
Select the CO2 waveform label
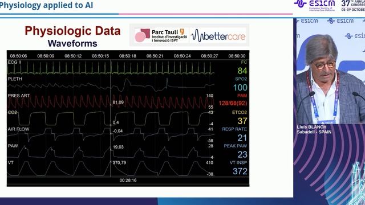[13, 113]
